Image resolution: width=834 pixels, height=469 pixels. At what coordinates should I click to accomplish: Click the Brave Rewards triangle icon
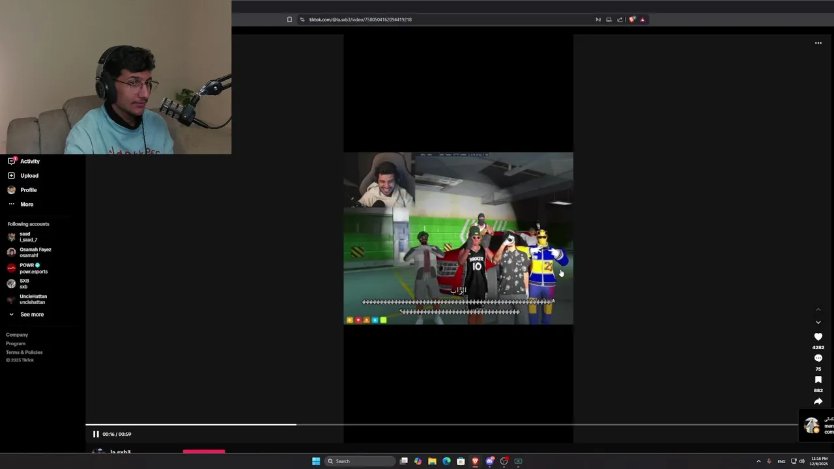point(642,20)
